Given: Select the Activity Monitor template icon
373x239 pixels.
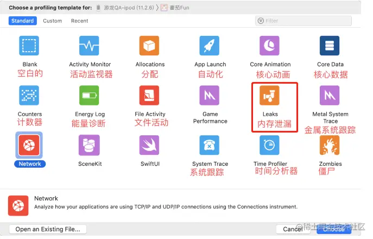Looking at the screenshot, I should point(89,46).
